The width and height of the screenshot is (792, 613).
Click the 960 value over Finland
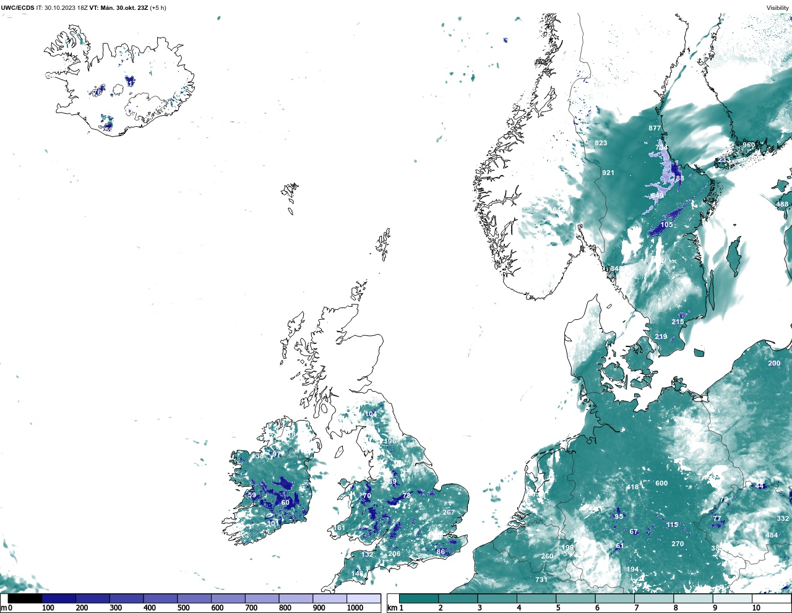pos(749,145)
